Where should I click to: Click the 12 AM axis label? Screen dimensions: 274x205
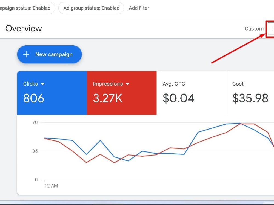[51, 186]
